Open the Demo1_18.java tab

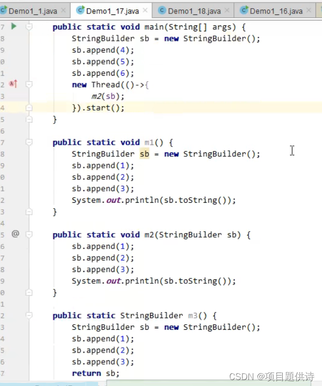click(194, 11)
